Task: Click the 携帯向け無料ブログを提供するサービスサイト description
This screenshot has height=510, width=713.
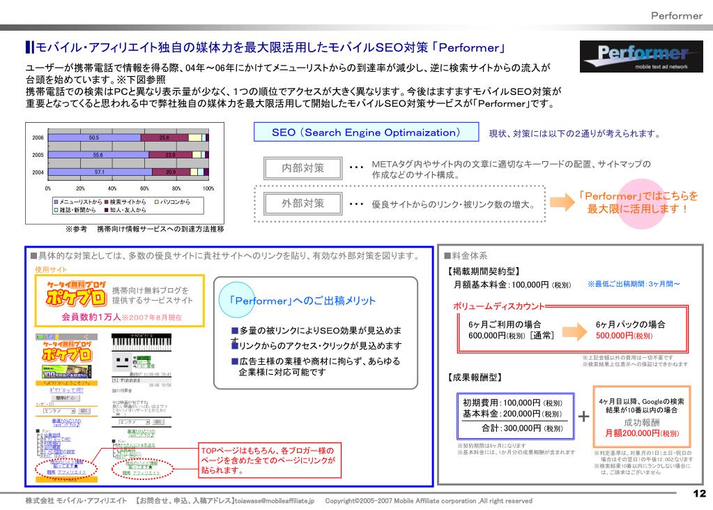Action: 153,295
